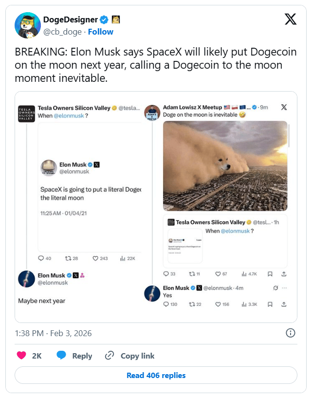Click the Doge emoji badge beside the name

(116, 20)
